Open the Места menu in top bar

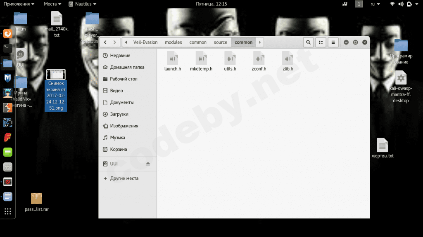coord(52,4)
